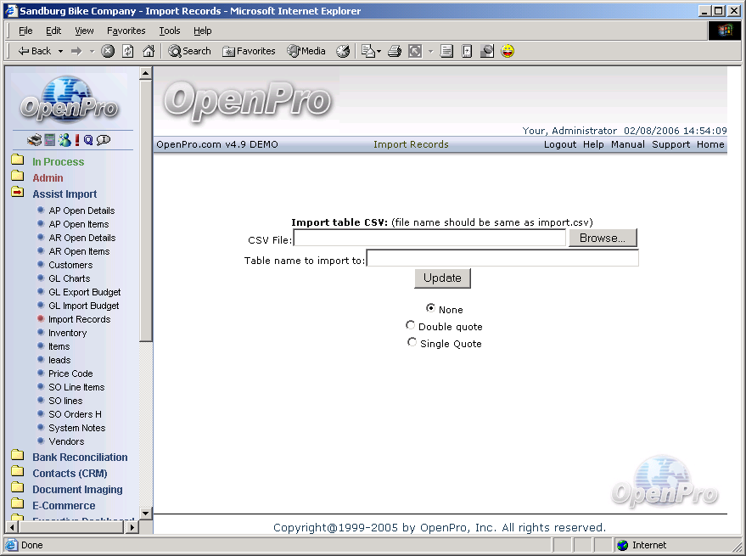Collapse the Assist Import folder

click(x=18, y=194)
